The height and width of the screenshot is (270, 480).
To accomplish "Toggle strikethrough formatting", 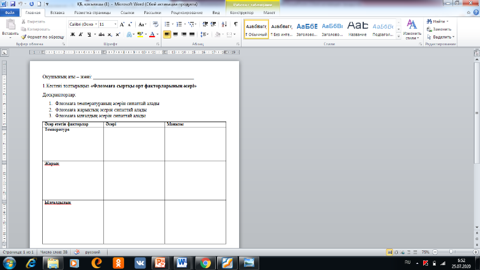I will coord(102,35).
